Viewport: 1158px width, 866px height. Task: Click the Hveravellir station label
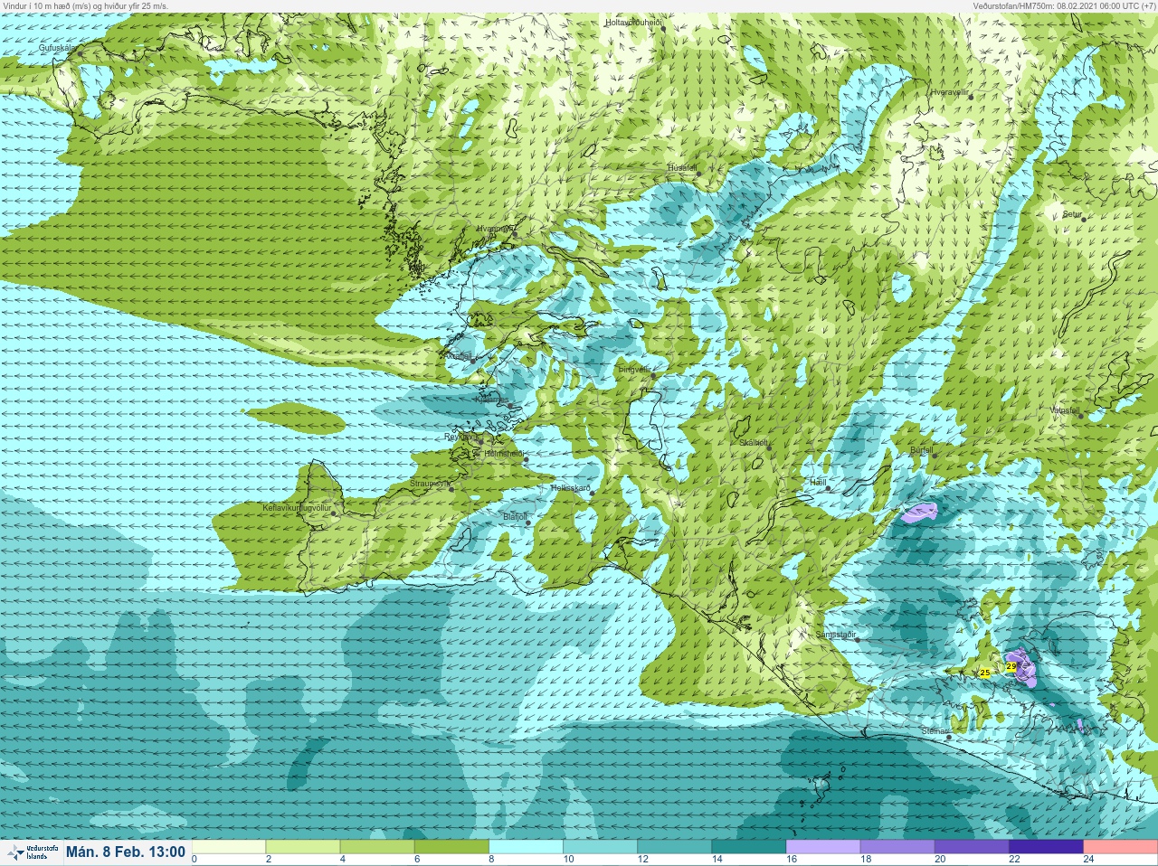click(x=950, y=92)
